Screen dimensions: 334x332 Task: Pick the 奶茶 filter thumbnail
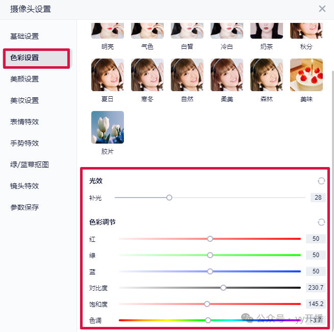pos(267,31)
